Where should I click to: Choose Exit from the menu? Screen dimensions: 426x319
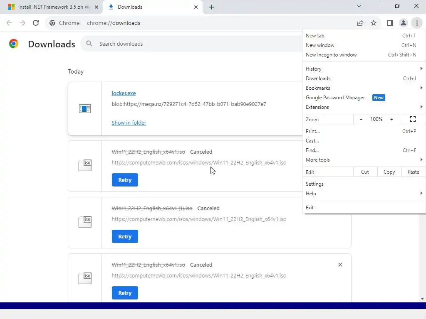364,208
